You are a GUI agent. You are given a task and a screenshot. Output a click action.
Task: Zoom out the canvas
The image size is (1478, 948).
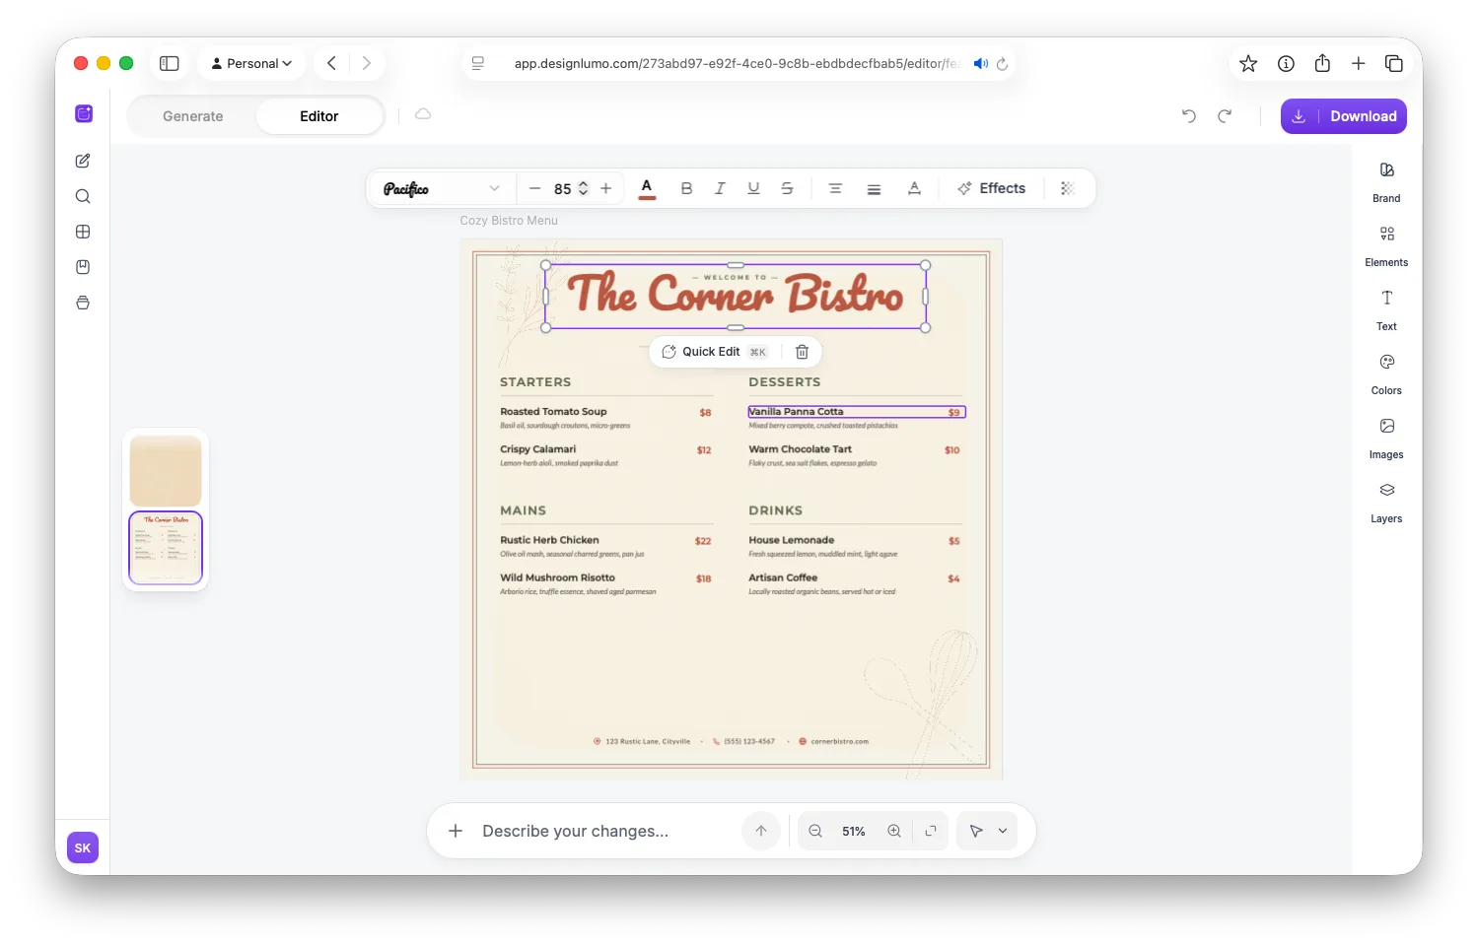tap(815, 831)
